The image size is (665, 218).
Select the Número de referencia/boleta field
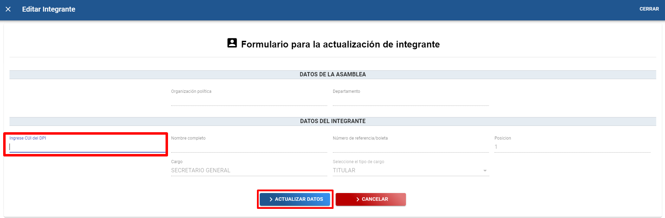click(x=410, y=147)
